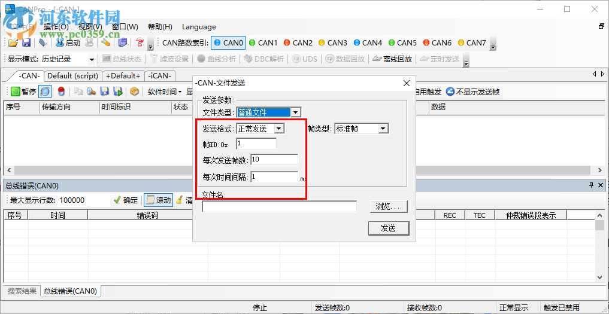Viewport: 609px width, 314px height.
Task: Select CAN5 channel
Action: point(402,42)
